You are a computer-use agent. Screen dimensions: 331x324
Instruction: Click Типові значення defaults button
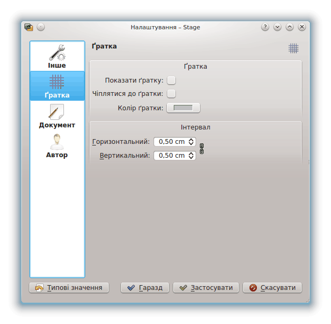pos(69,288)
